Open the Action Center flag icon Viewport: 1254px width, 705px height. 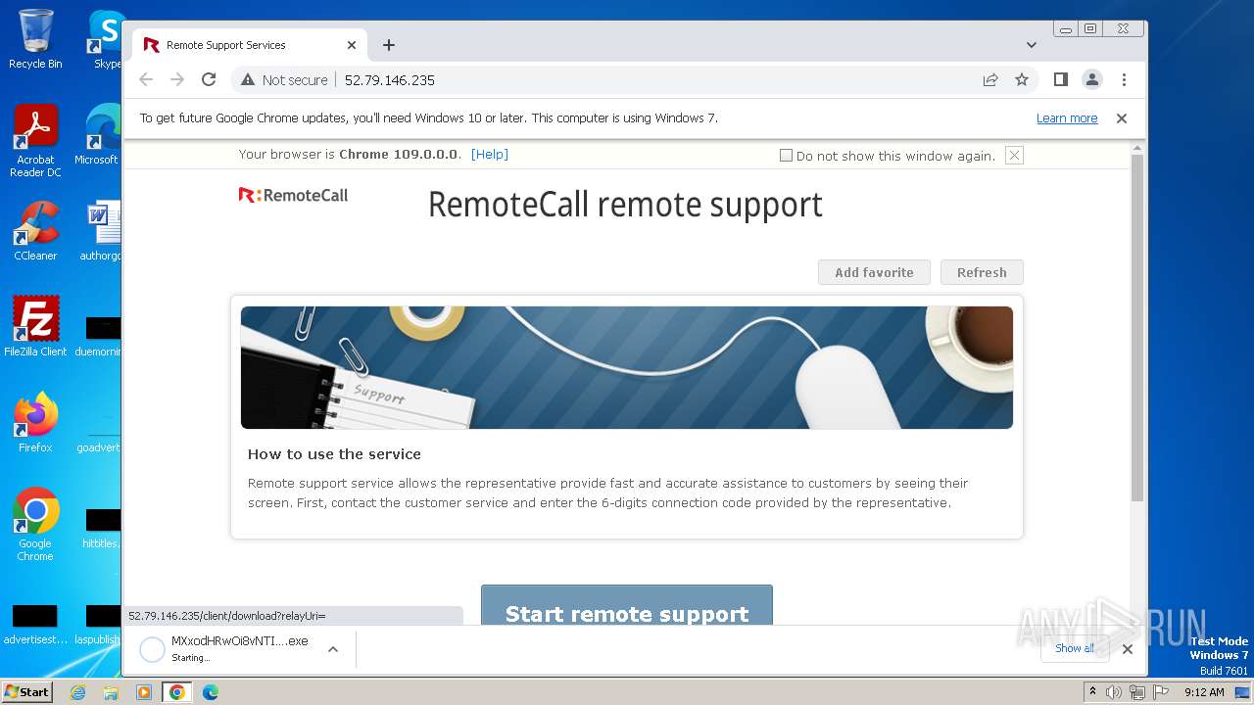1160,692
